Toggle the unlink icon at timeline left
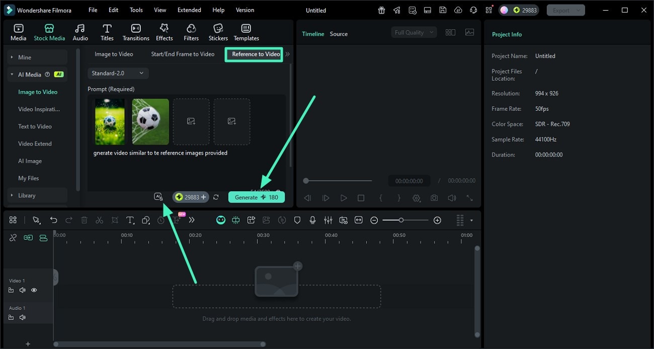654x349 pixels. [x=13, y=238]
